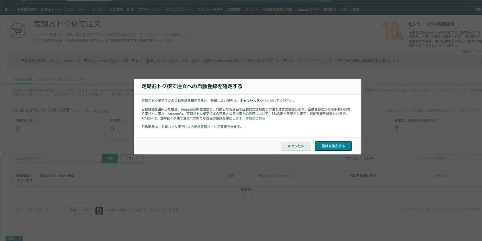Click the 結果なし text in table
The height and width of the screenshot is (241, 482).
click(247, 189)
